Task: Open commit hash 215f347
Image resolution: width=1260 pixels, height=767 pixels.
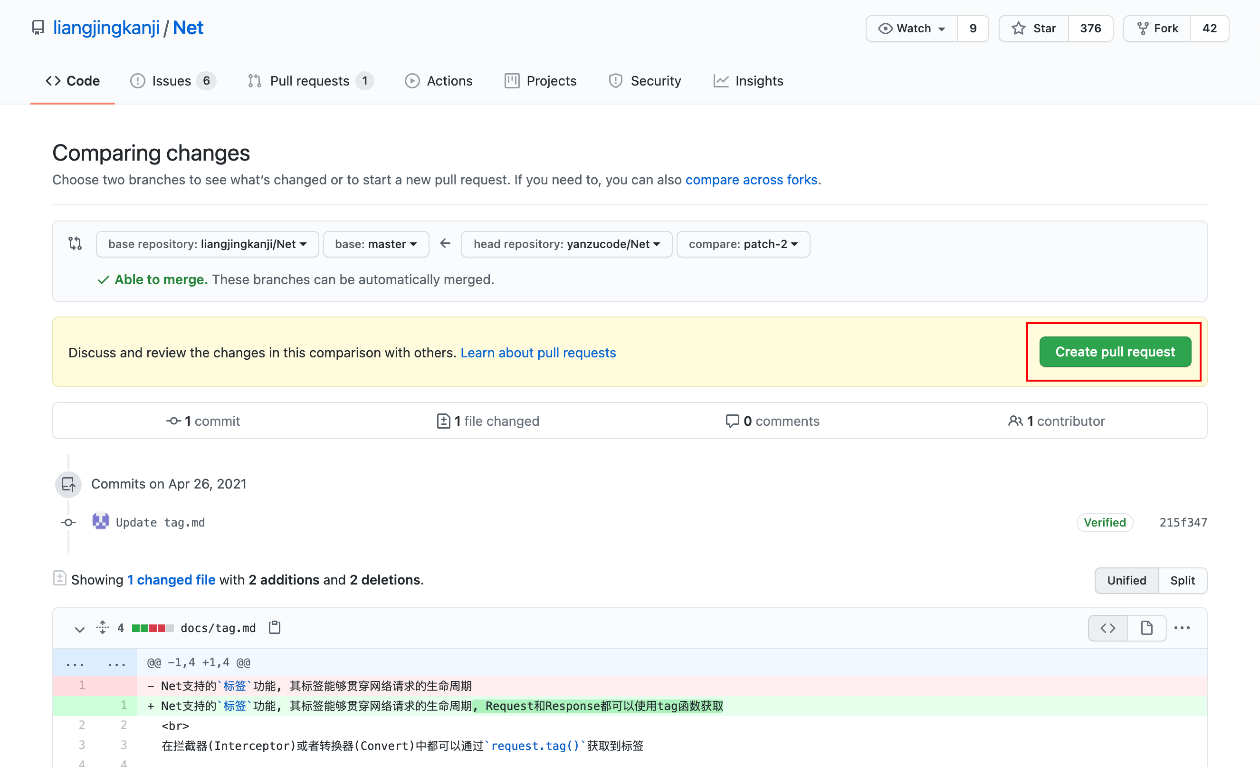Action: pyautogui.click(x=1183, y=522)
